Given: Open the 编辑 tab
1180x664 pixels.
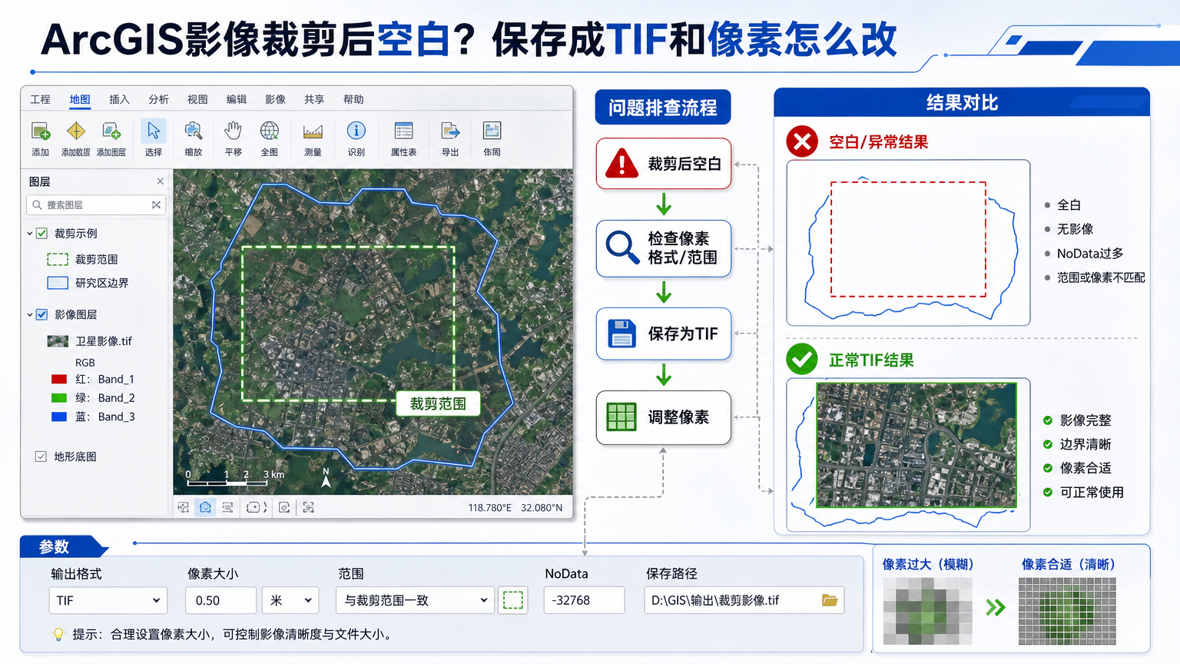Looking at the screenshot, I should pyautogui.click(x=237, y=99).
